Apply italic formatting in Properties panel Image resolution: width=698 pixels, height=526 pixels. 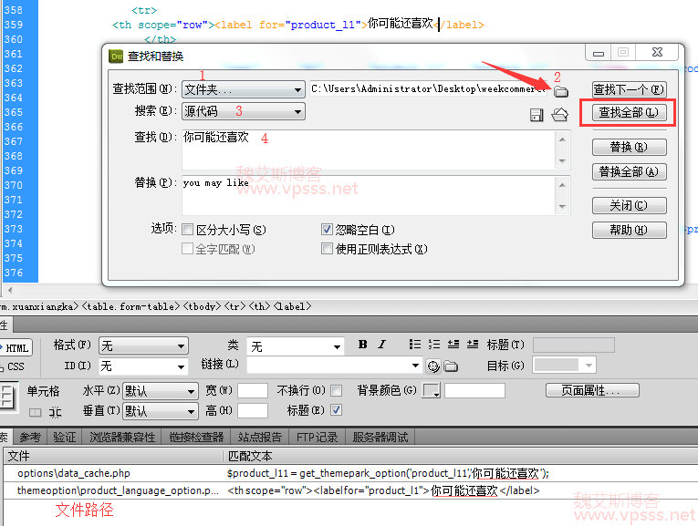382,345
